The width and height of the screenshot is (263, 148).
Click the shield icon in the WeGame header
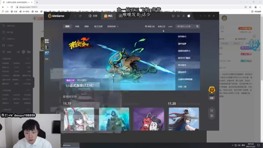tap(173, 16)
